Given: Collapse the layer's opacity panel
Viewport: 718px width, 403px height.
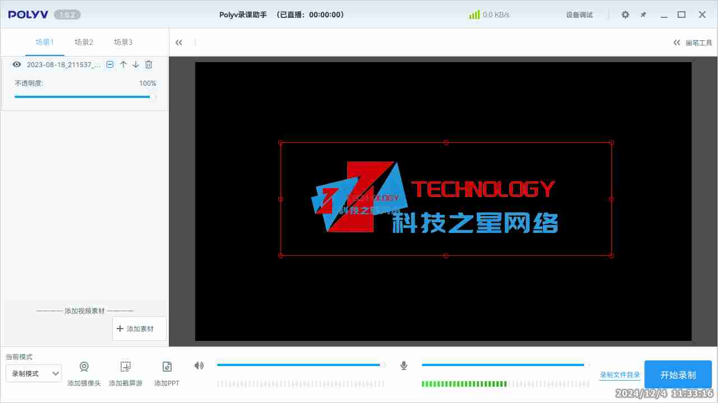Looking at the screenshot, I should [110, 65].
